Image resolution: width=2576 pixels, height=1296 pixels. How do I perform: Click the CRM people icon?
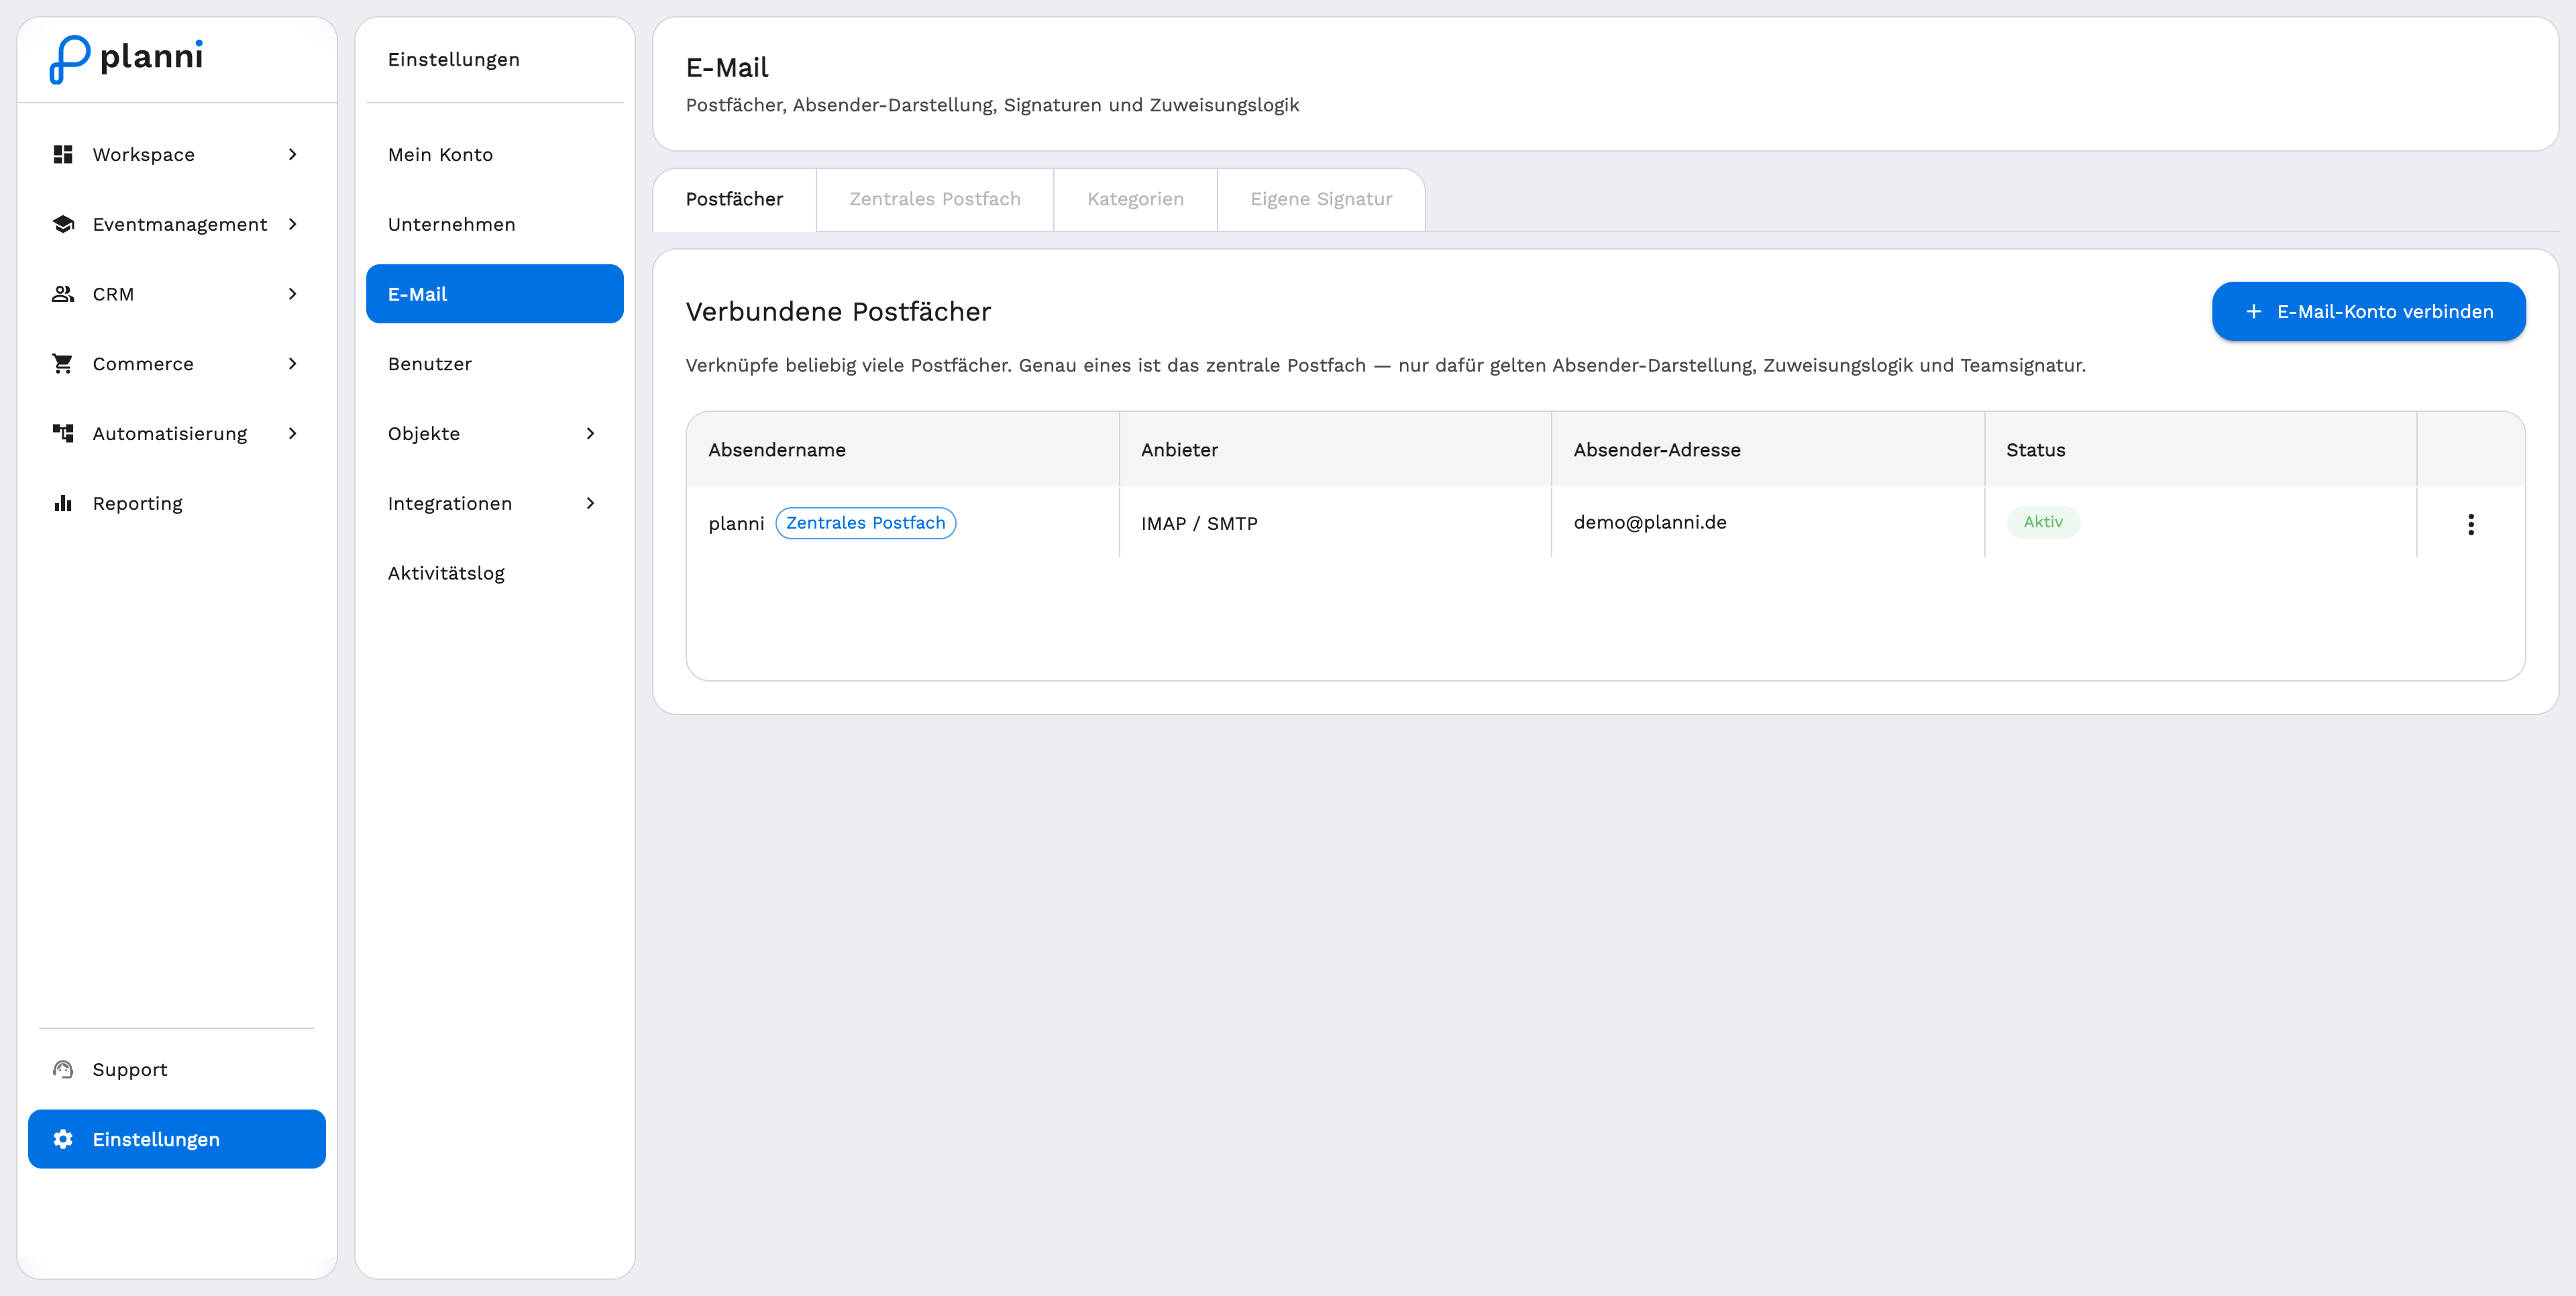pos(63,294)
